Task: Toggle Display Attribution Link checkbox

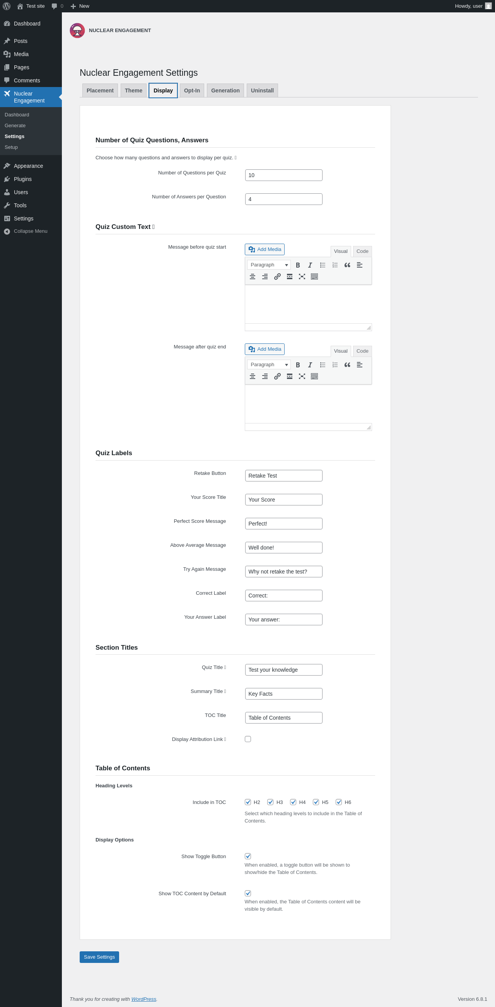Action: [x=248, y=739]
